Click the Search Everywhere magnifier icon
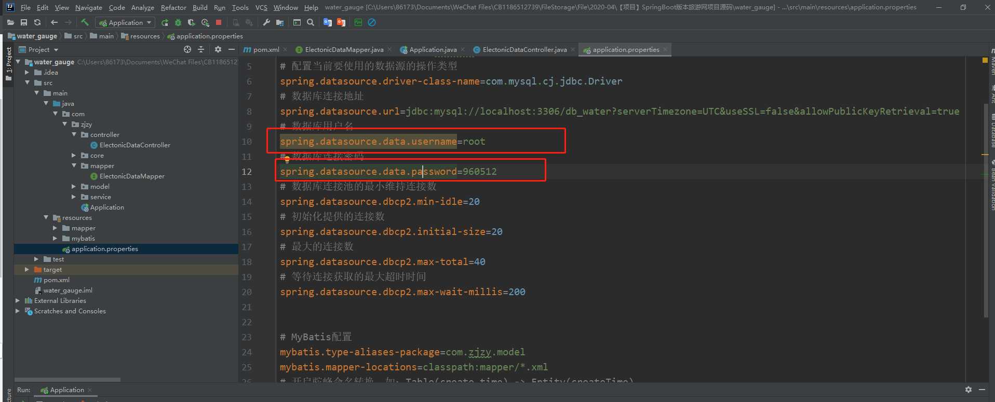The image size is (995, 402). click(311, 22)
